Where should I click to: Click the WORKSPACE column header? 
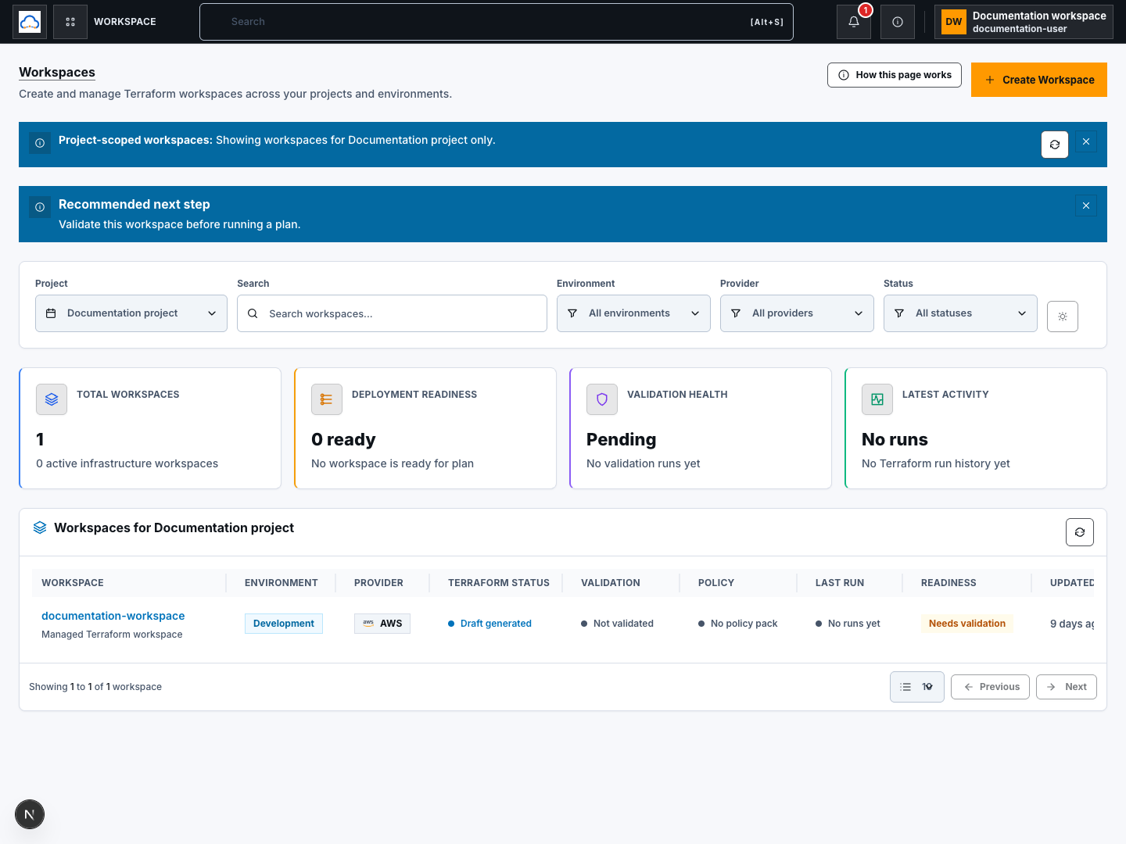tap(73, 583)
